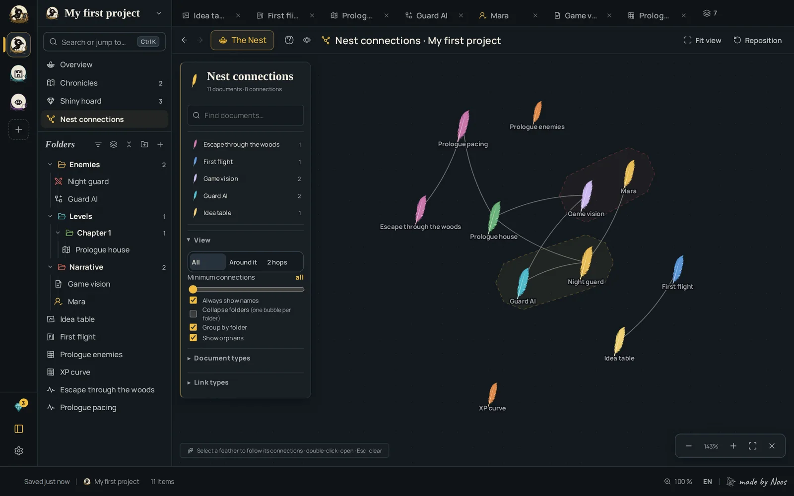Open the gem notifications icon with badge
The image size is (794, 496).
click(x=19, y=406)
